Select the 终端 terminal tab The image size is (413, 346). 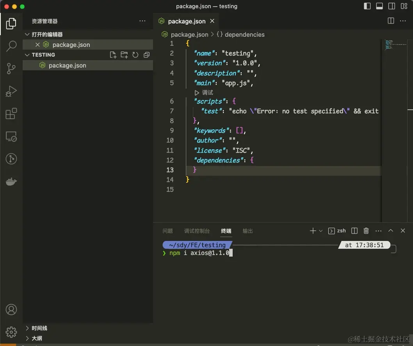pos(226,231)
